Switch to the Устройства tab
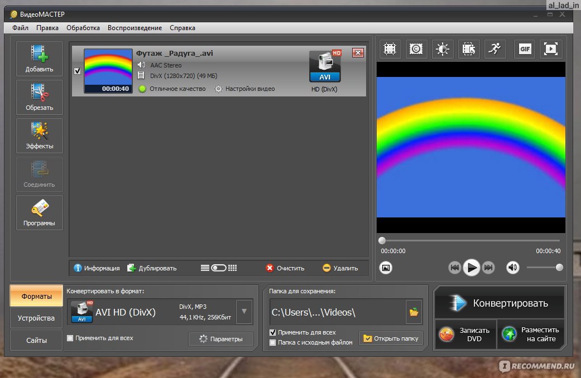The width and height of the screenshot is (581, 378). pos(36,318)
